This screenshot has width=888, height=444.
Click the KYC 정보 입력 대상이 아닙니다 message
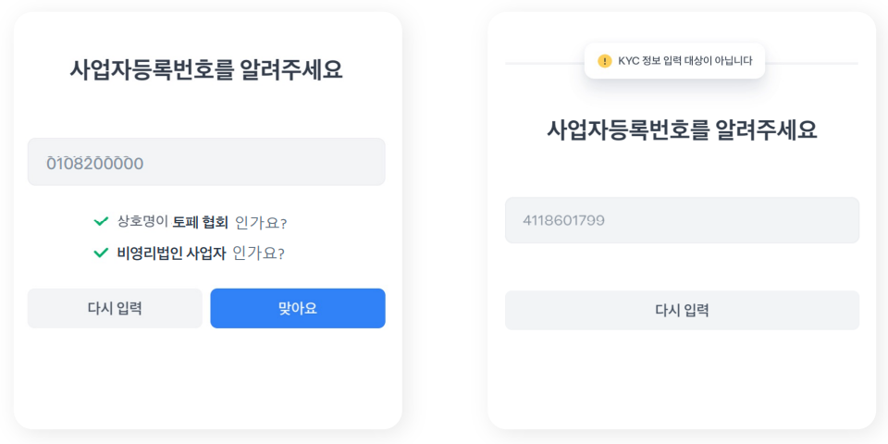pos(684,61)
